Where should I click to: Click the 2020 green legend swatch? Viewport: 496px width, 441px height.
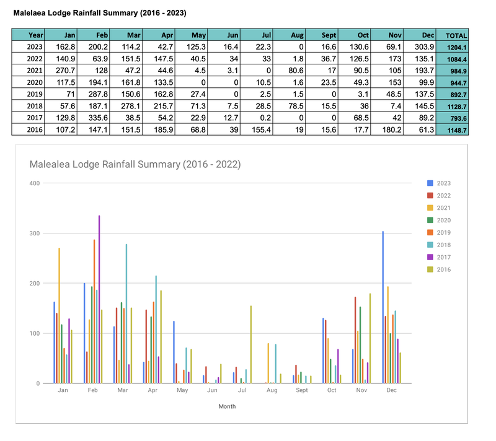tap(430, 220)
